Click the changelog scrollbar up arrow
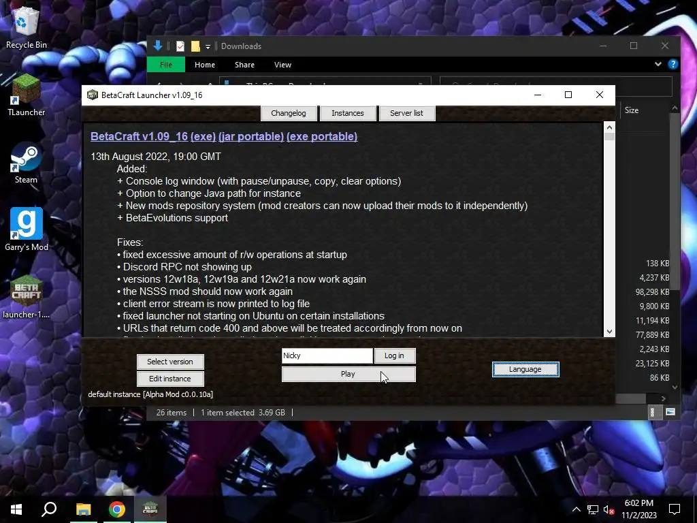 click(609, 127)
